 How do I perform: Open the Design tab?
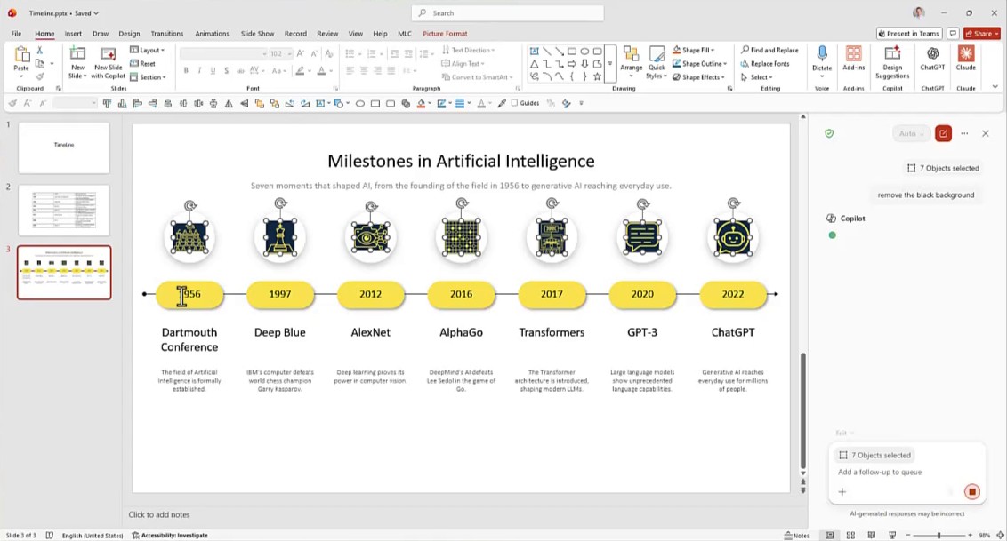coord(129,34)
